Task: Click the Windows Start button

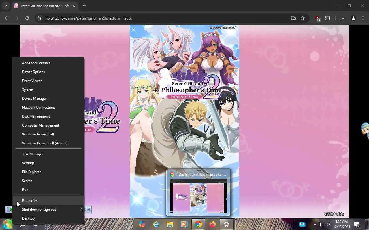Action: 7,225
